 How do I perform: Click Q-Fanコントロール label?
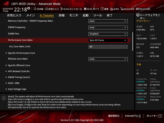(x=73, y=9)
